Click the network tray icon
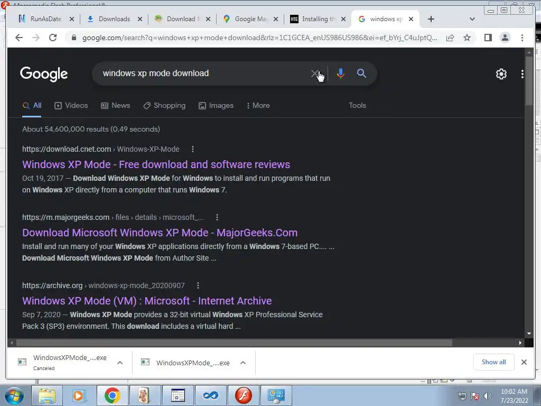The height and width of the screenshot is (406, 541). pyautogui.click(x=462, y=396)
